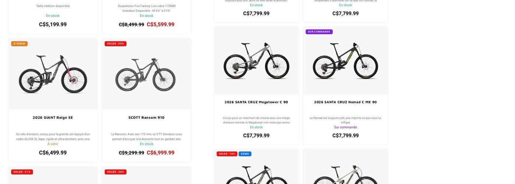View the Nomad C MX 90 bike photo
Image resolution: width=515 pixels, height=184 pixels.
pyautogui.click(x=345, y=61)
